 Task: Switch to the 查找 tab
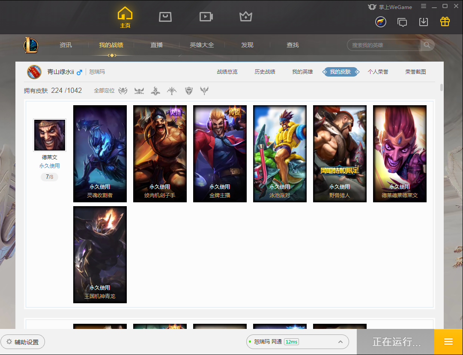click(x=293, y=45)
